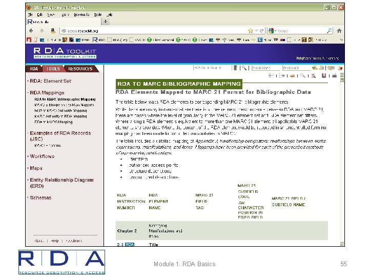Go back with the browser back arrow
The image size is (369, 277).
click(x=31, y=31)
